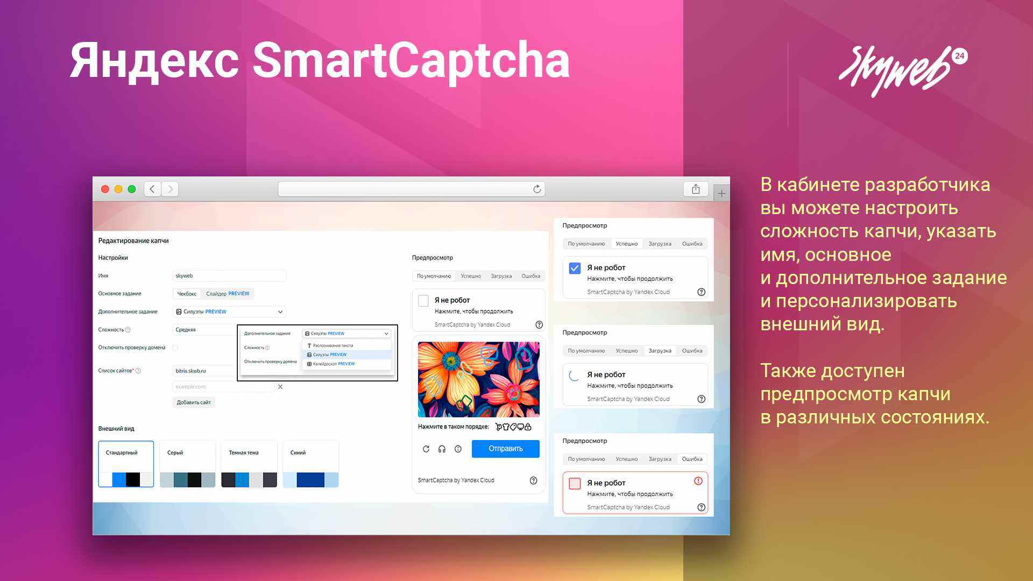Pick the Темная тема color theme
The width and height of the screenshot is (1033, 581).
click(x=249, y=464)
